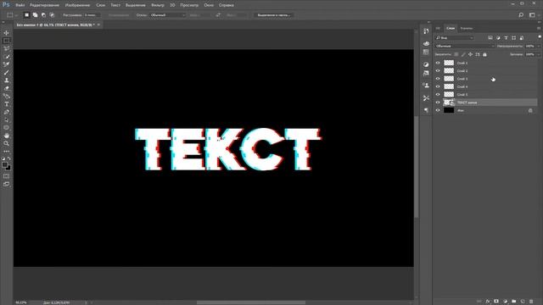
Task: Filter layers by pixel layers icon
Action: [x=490, y=37]
